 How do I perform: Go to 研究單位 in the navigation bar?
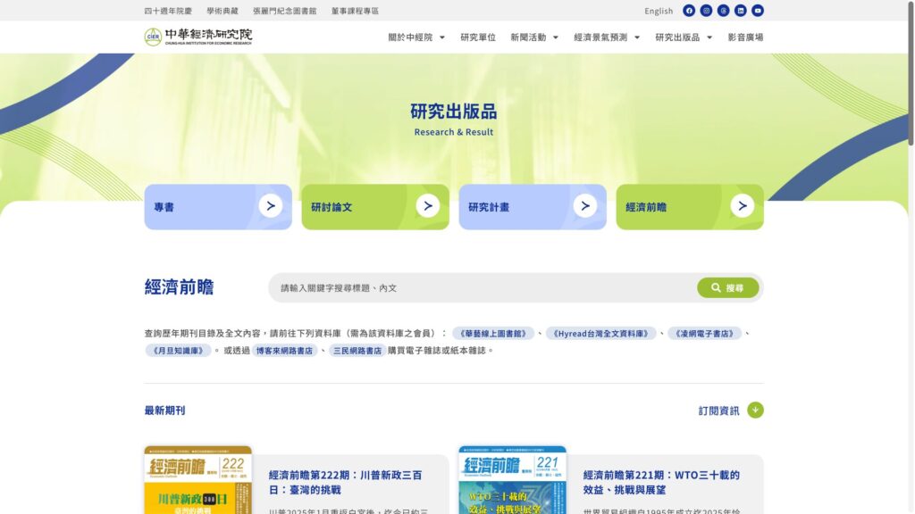coord(478,37)
